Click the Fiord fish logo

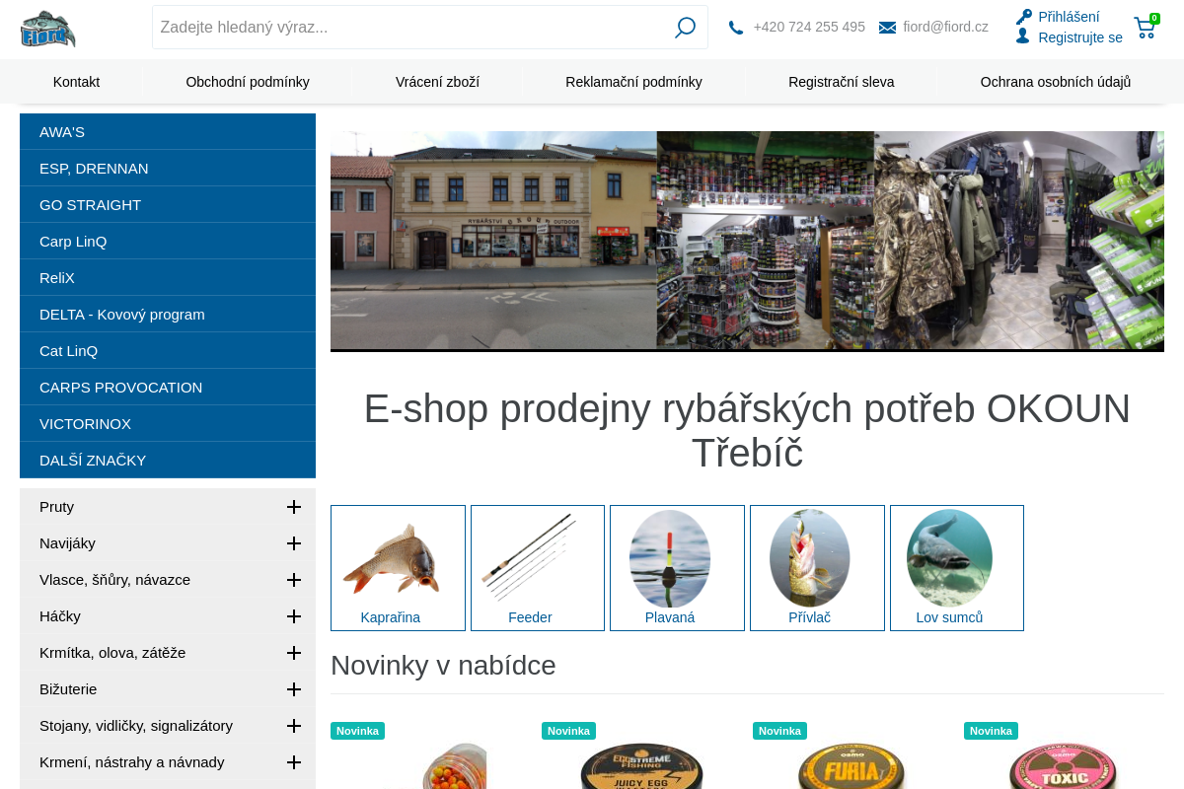tap(47, 28)
